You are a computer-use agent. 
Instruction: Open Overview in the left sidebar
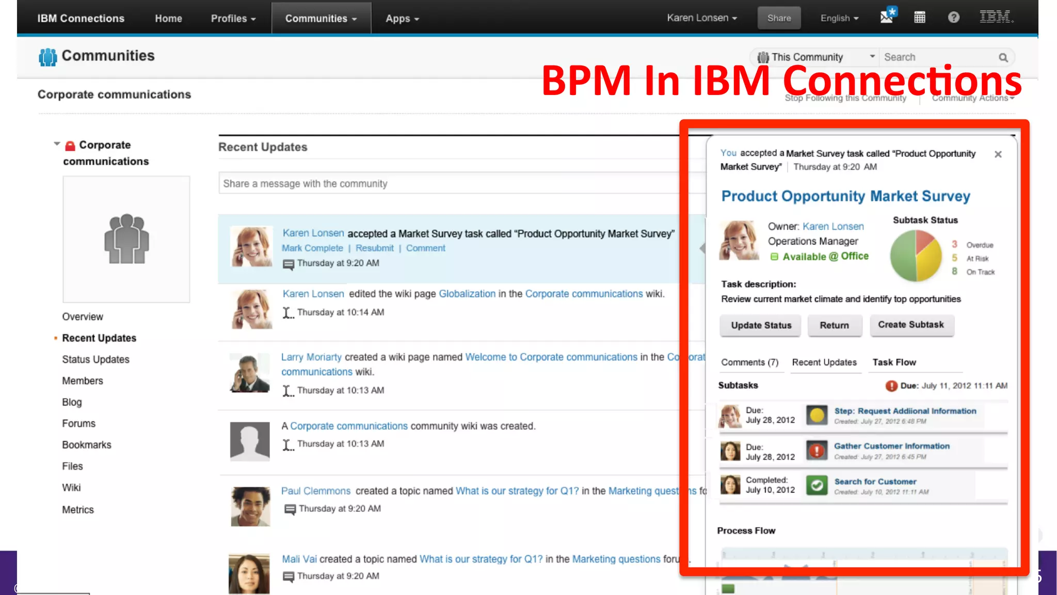(x=83, y=317)
